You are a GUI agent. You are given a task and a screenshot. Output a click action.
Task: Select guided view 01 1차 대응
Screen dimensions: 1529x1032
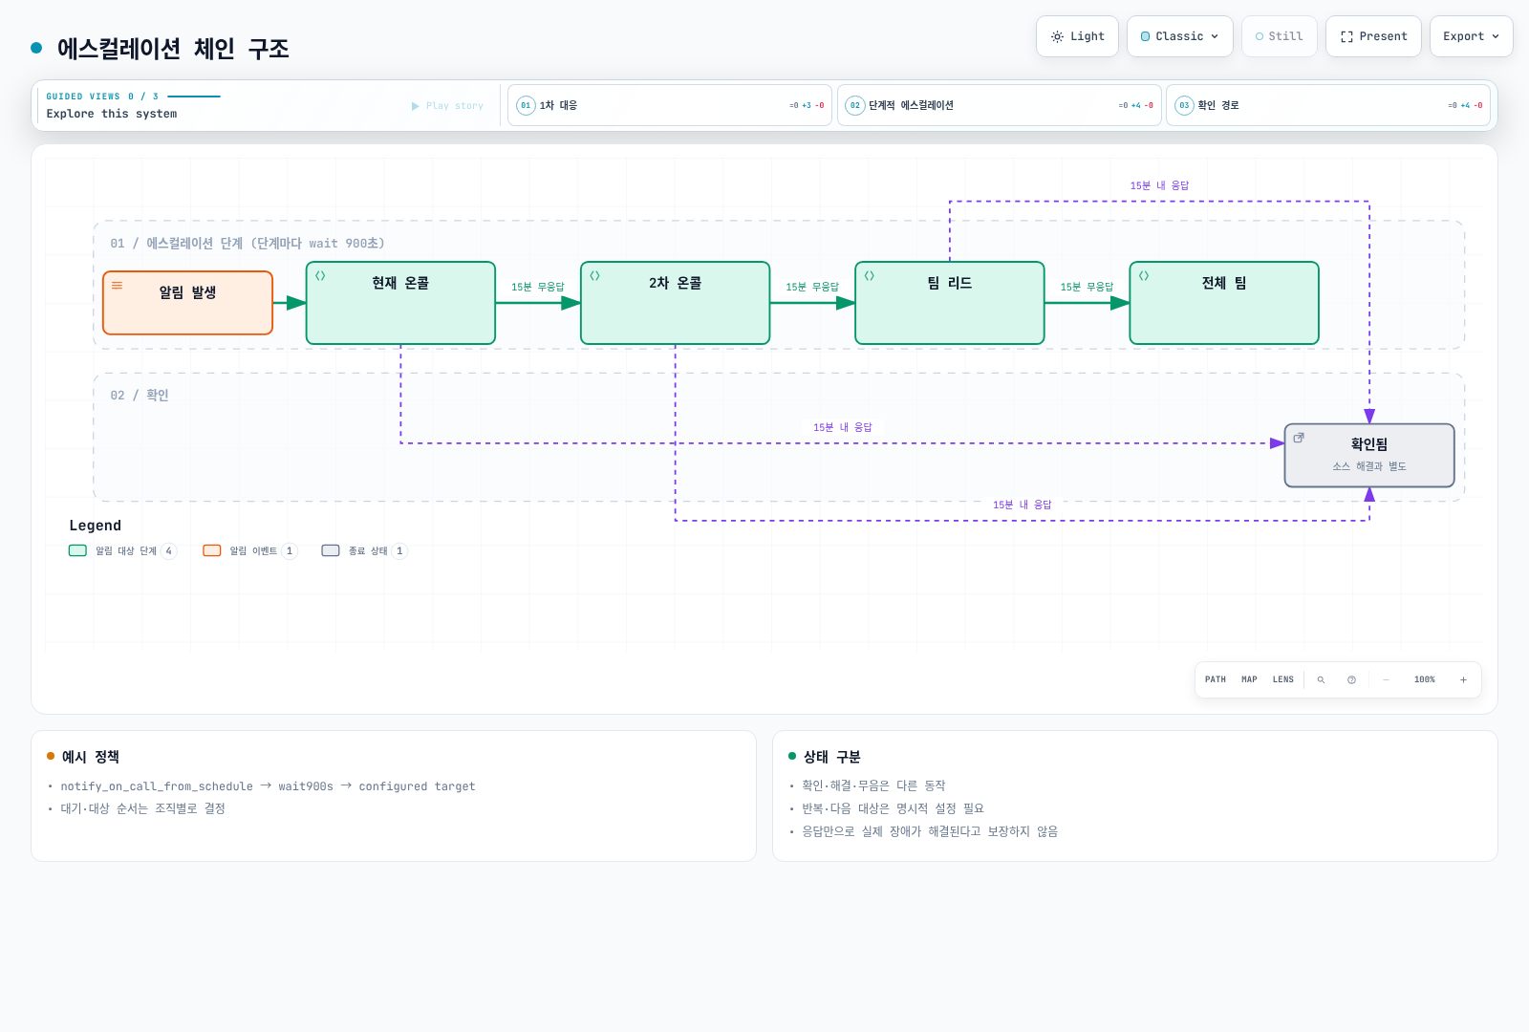point(670,105)
